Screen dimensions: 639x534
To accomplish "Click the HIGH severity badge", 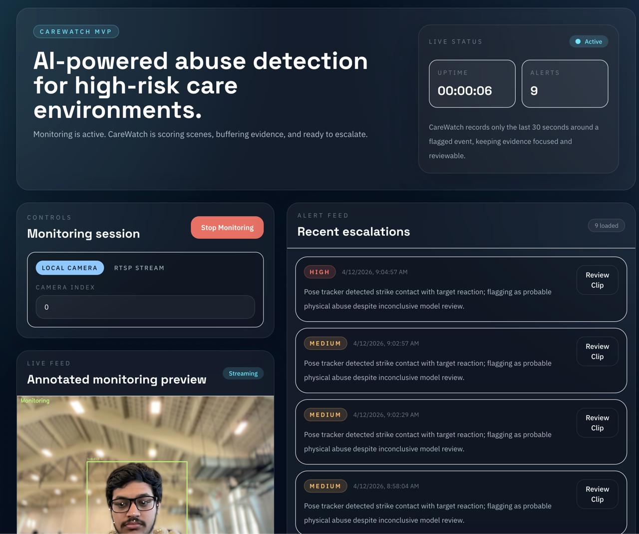I will tap(319, 272).
